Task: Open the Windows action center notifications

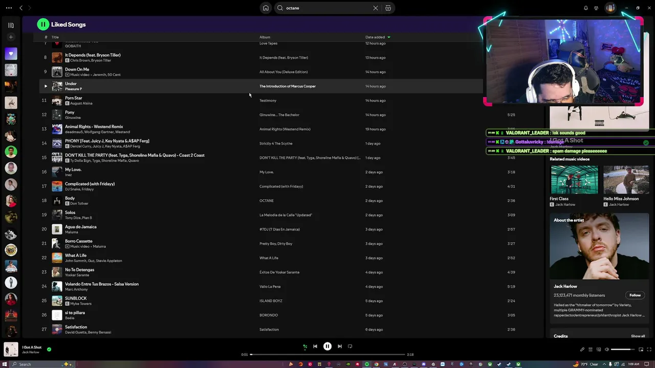Action: pos(647,364)
